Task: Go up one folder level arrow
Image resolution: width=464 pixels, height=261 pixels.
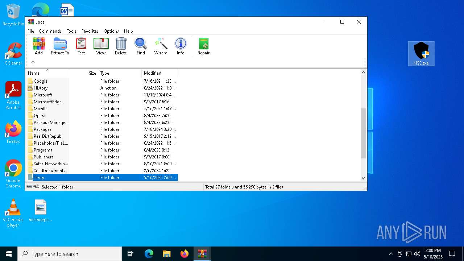Action: (x=33, y=62)
